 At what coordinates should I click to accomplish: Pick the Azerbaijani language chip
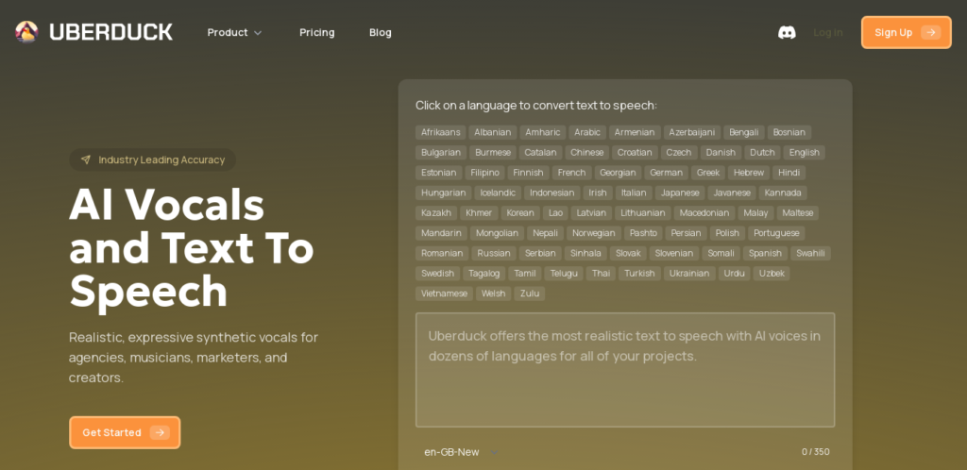(692, 132)
